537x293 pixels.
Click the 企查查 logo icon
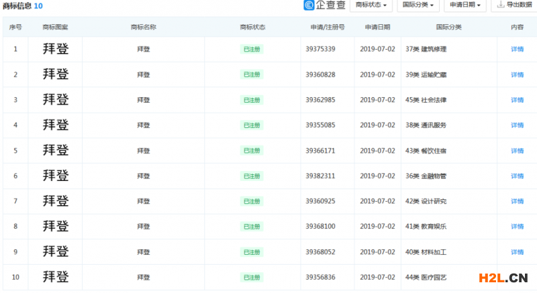click(x=309, y=5)
